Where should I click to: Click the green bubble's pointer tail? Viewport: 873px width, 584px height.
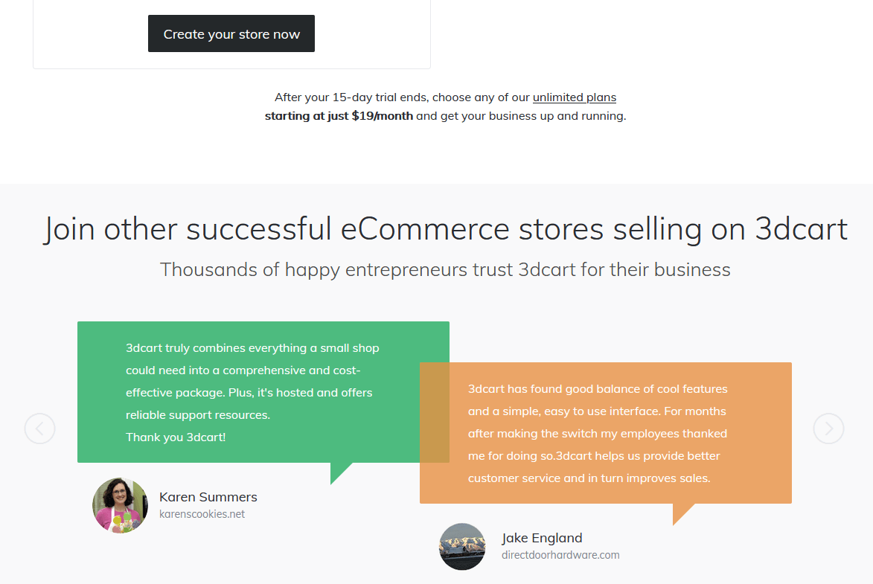click(338, 471)
